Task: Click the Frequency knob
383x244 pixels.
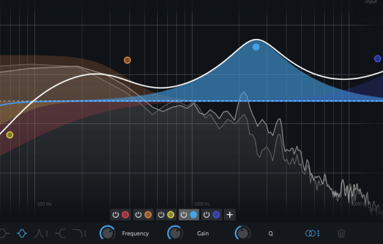Action: [107, 233]
